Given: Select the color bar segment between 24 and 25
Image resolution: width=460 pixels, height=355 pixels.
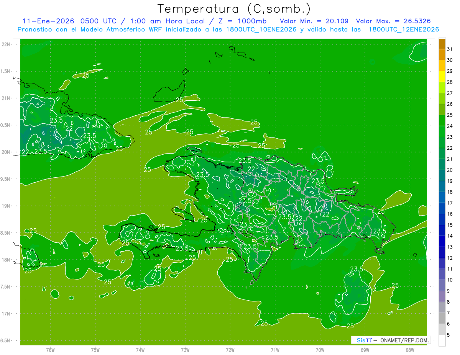Looking at the screenshot, I should click(x=442, y=121).
